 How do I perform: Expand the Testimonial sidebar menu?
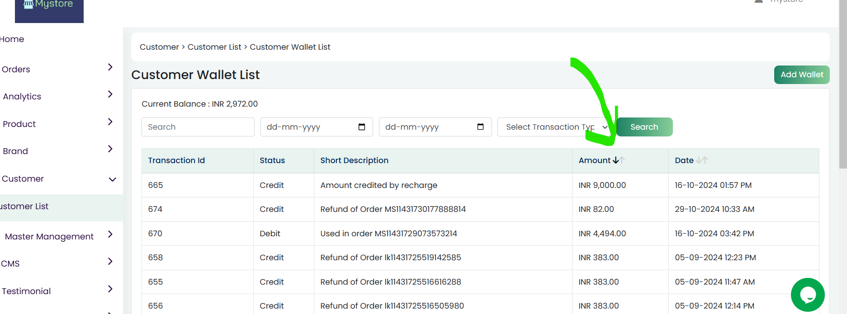click(x=110, y=289)
